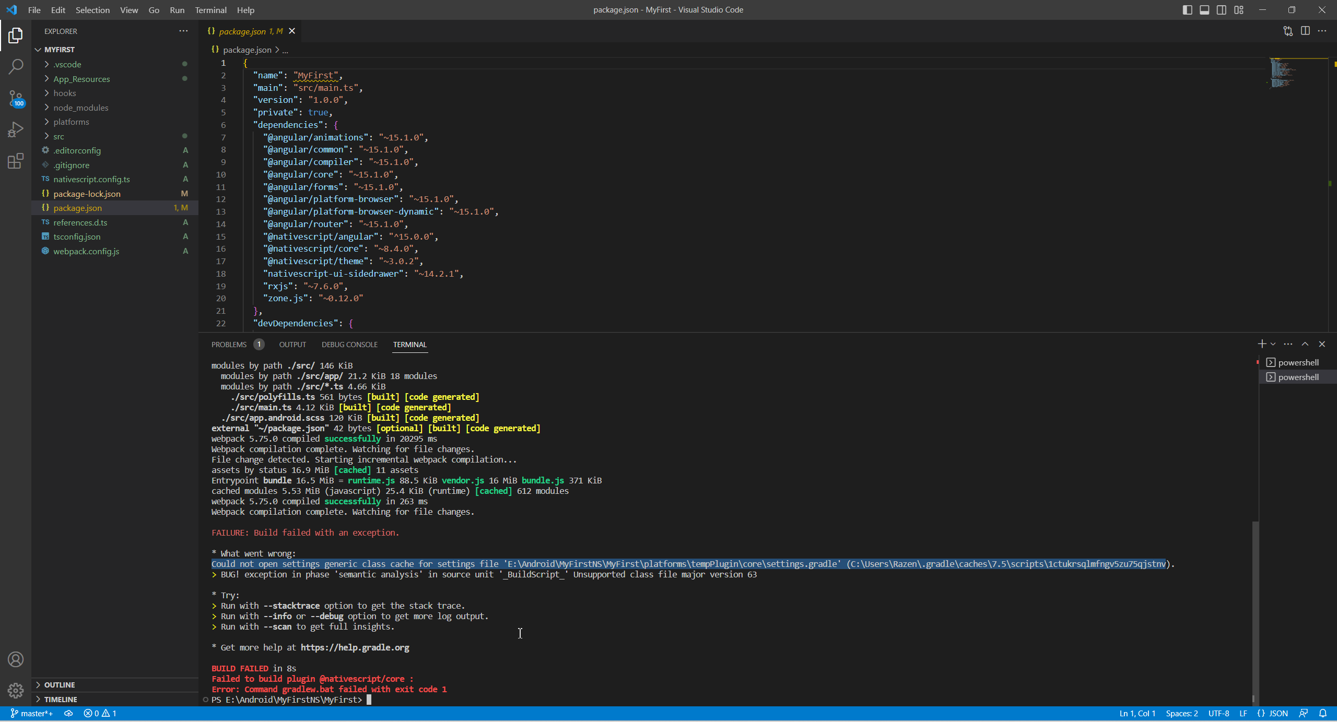This screenshot has height=722, width=1337.
Task: Open Run and Debug view
Action: coord(16,129)
